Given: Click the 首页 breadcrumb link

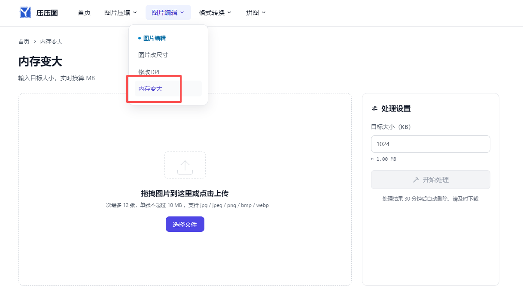Looking at the screenshot, I should point(24,42).
